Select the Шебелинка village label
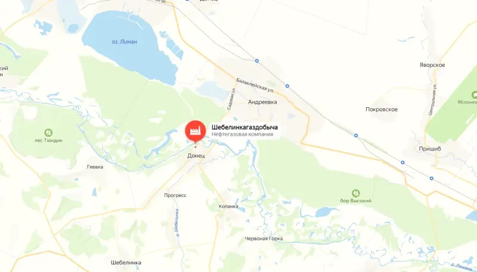This screenshot has width=477, height=272. click(126, 262)
